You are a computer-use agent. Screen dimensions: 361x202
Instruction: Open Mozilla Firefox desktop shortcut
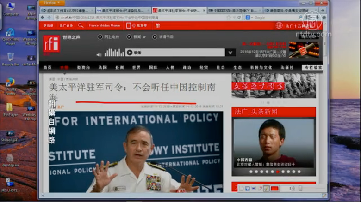pyautogui.click(x=10, y=84)
